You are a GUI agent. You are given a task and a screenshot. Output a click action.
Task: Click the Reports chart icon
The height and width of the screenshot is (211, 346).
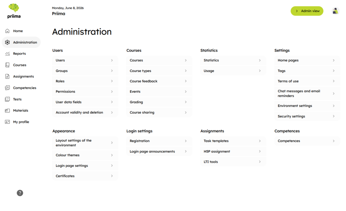tap(7, 54)
